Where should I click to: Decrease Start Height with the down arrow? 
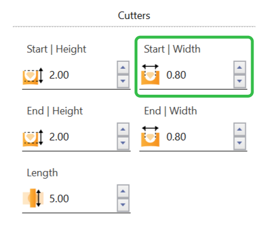click(123, 81)
